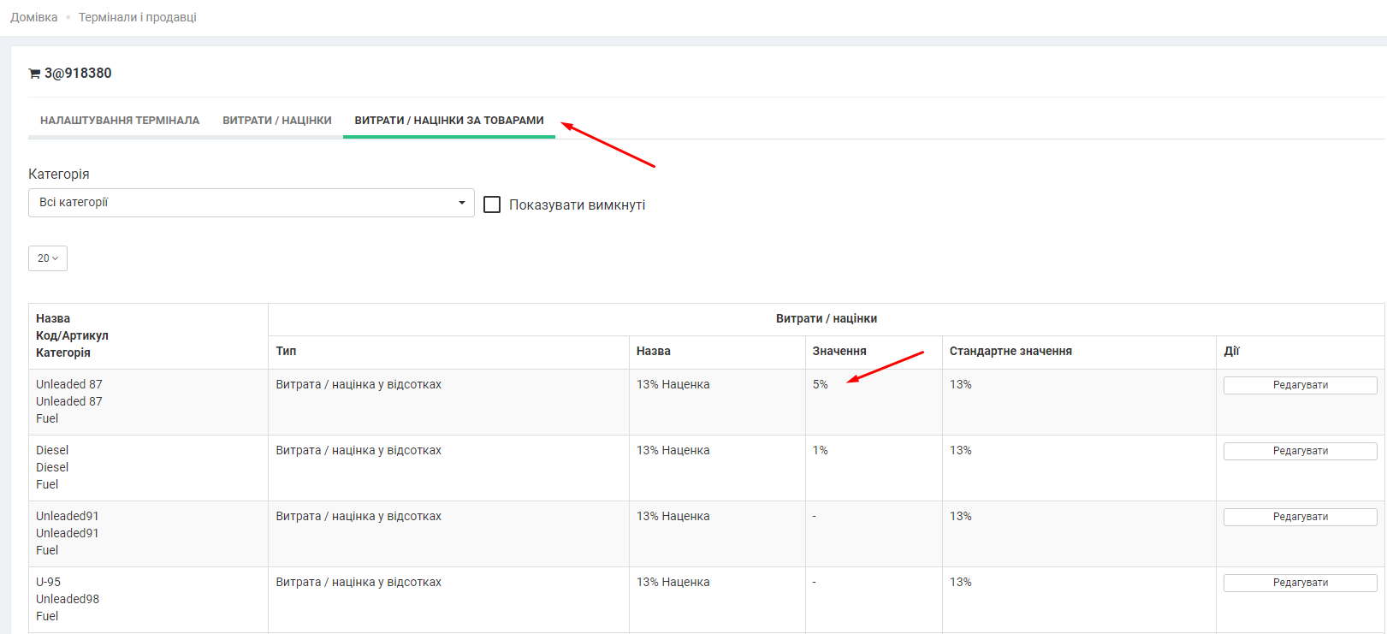Viewport: 1387px width, 634px height.
Task: Select the Unleaded91 product name cell
Action: [68, 517]
